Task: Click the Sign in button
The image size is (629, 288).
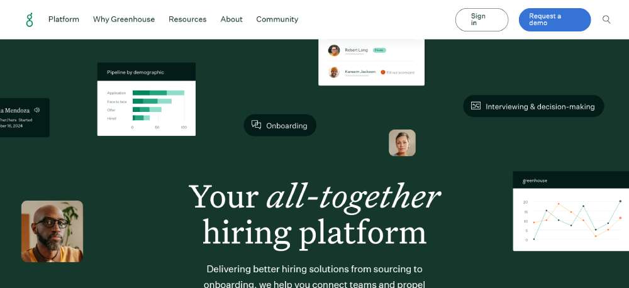Action: coord(482,19)
